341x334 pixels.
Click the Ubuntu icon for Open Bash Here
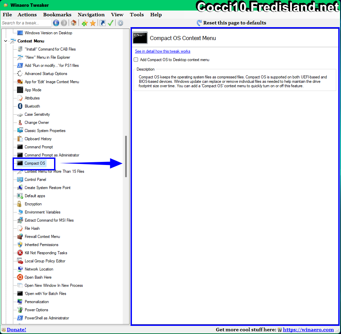coord(20,277)
